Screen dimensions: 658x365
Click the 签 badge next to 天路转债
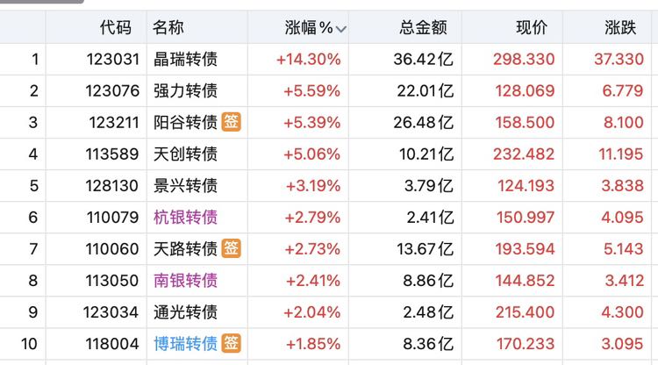click(232, 248)
